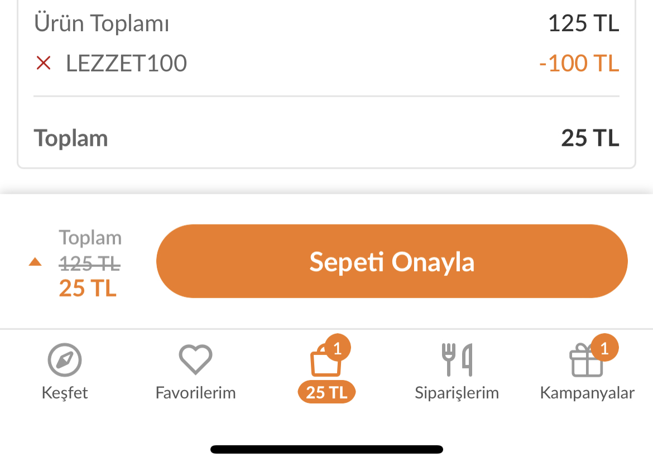Open the Siparişlerim tab label
653x467 pixels.
tap(457, 393)
